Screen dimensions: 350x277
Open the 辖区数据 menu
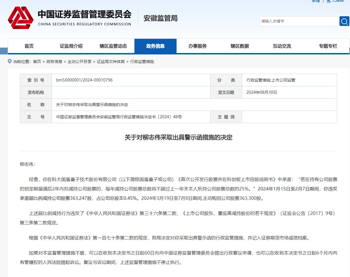pos(240,46)
